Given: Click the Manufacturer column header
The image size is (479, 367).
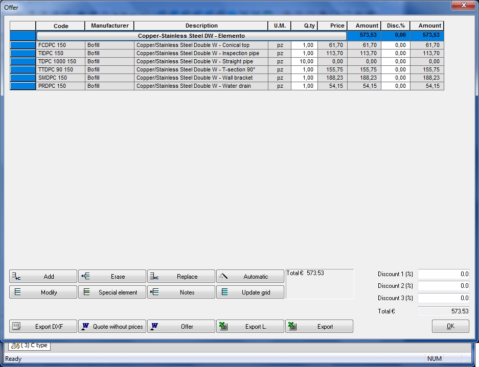Looking at the screenshot, I should (109, 26).
